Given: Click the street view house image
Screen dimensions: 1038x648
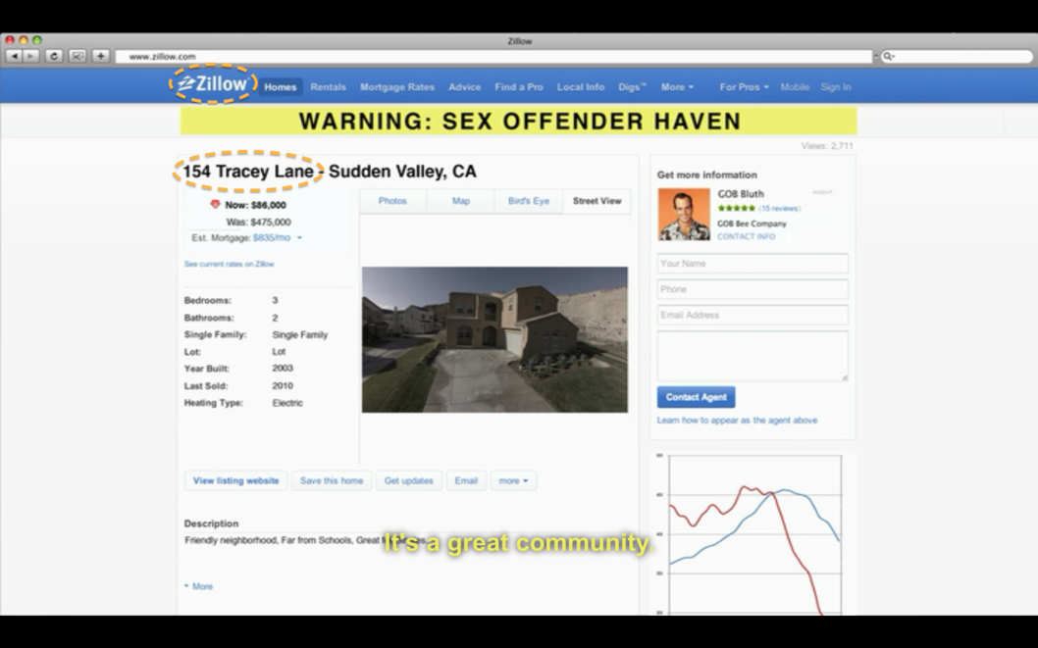Looking at the screenshot, I should point(494,340).
